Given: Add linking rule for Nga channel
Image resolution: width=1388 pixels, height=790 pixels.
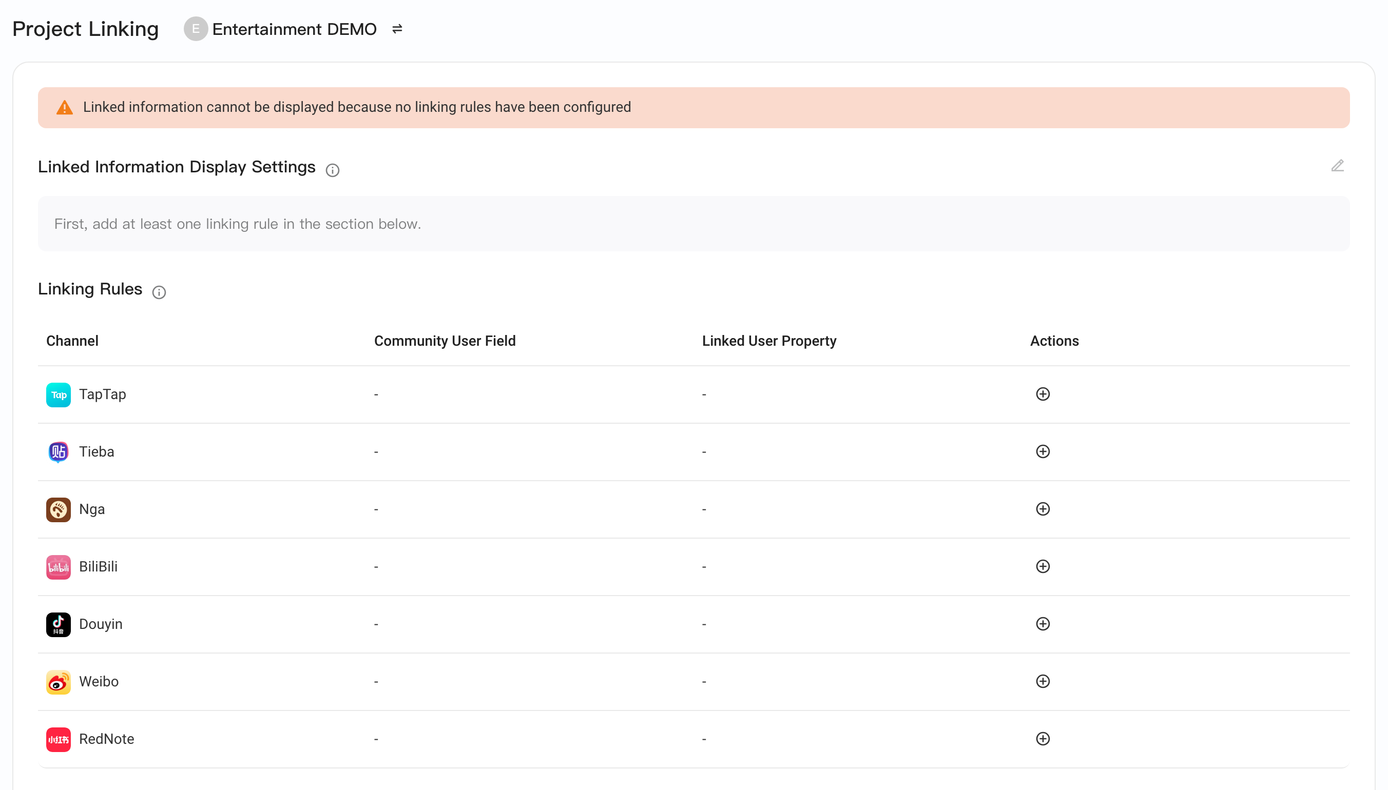Looking at the screenshot, I should pyautogui.click(x=1042, y=509).
